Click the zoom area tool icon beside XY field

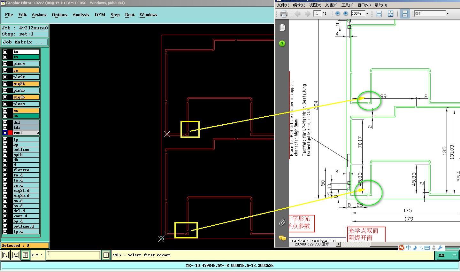tap(5, 255)
